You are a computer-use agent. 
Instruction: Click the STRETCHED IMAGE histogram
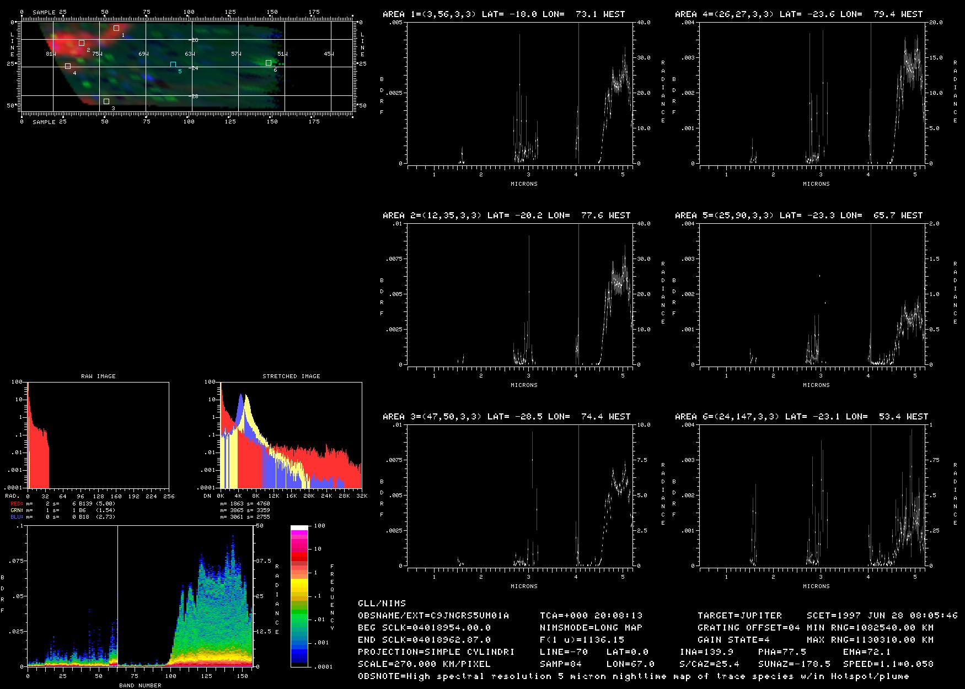(x=291, y=435)
